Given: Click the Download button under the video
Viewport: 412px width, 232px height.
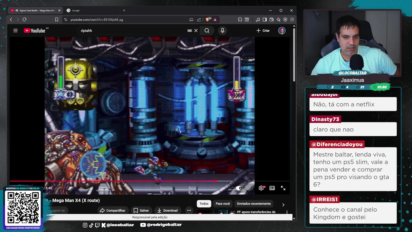Looking at the screenshot, I should [x=167, y=210].
